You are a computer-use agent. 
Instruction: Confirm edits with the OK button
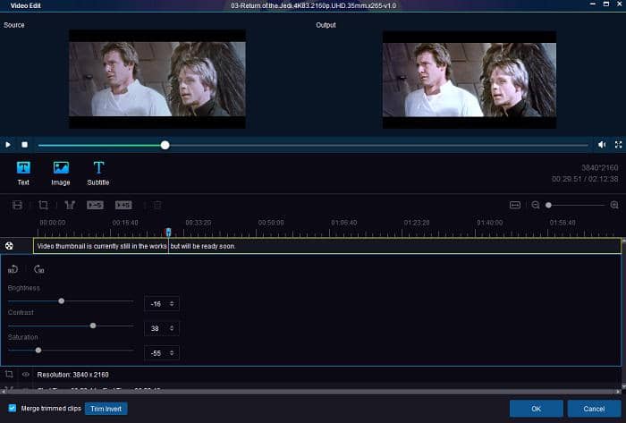click(x=537, y=409)
